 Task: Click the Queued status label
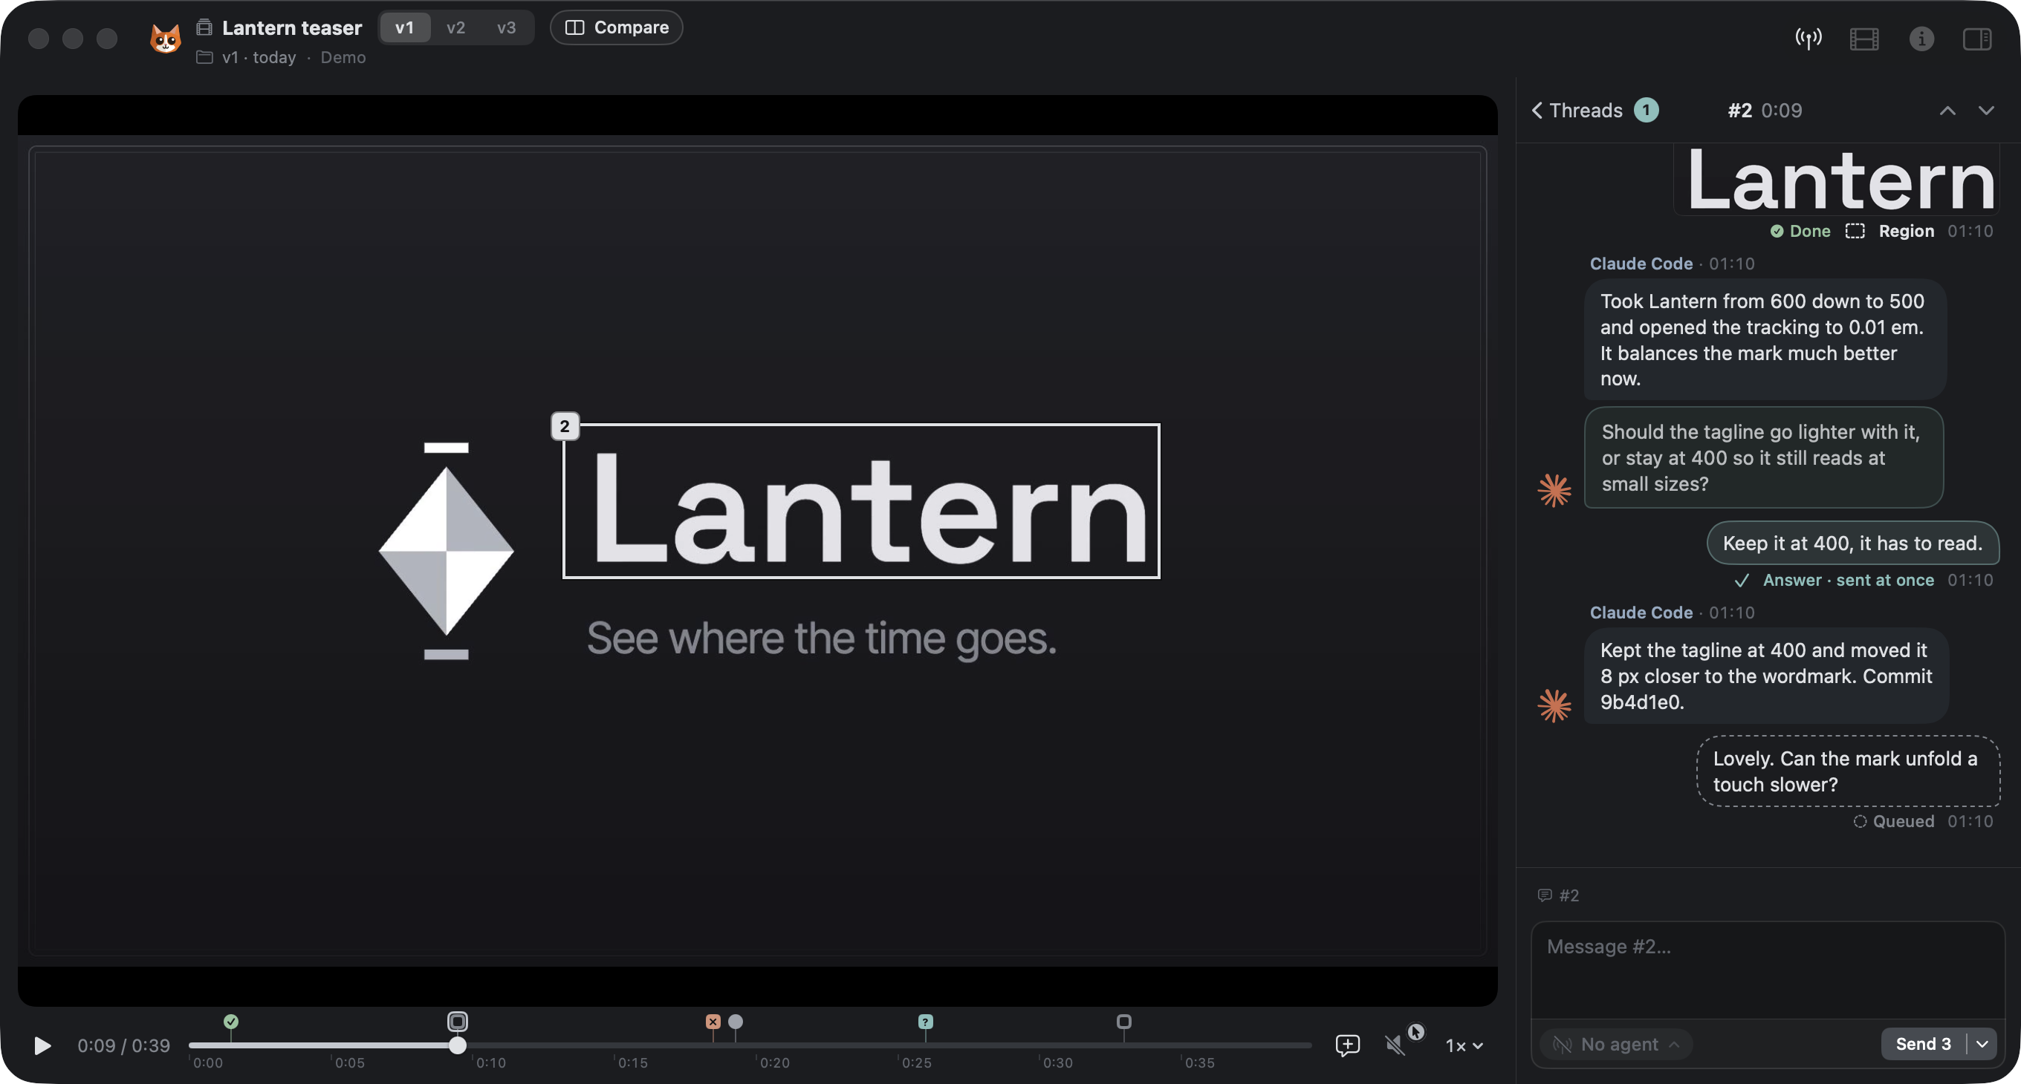1894,821
